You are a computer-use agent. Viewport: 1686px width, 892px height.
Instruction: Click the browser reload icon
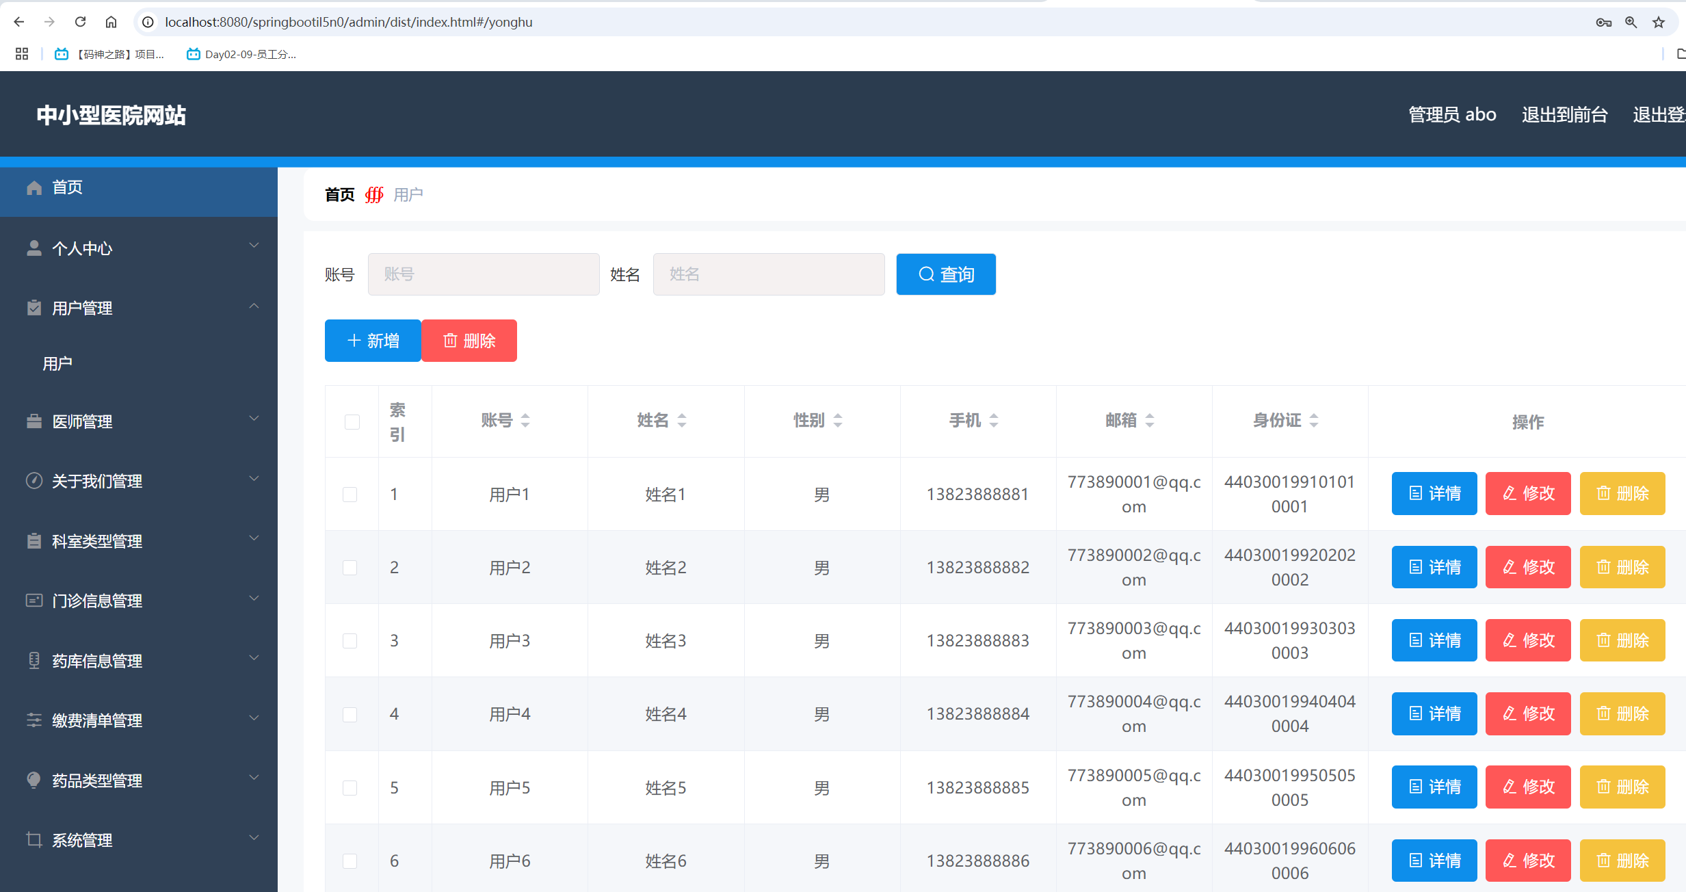[x=80, y=22]
